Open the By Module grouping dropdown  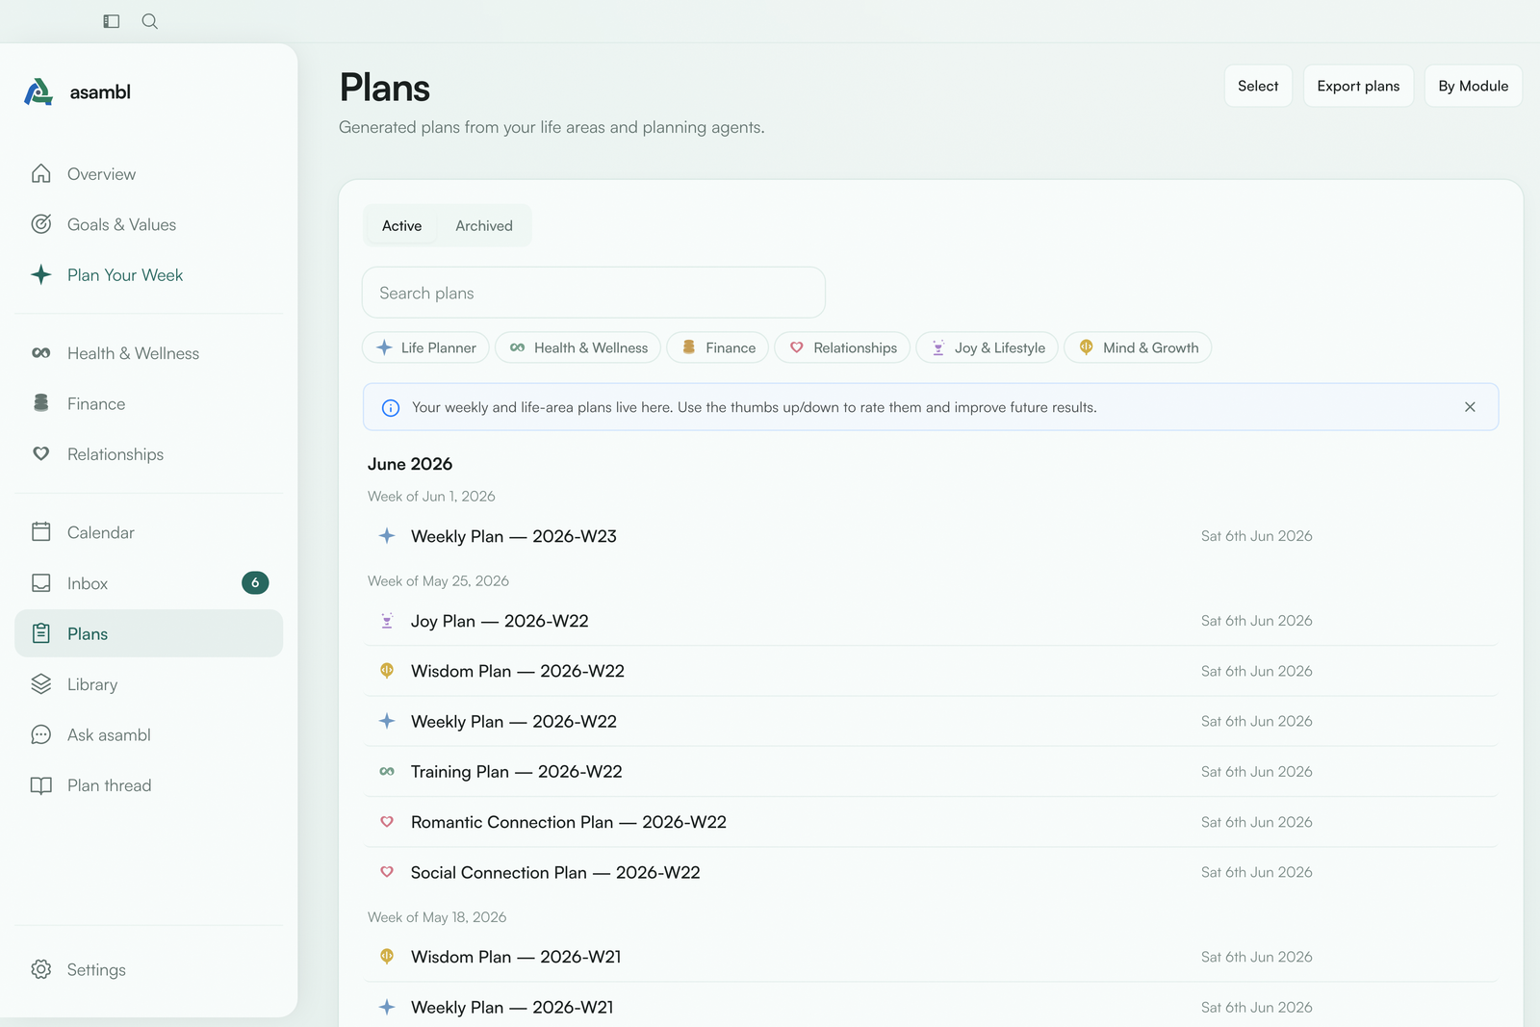[x=1473, y=86]
